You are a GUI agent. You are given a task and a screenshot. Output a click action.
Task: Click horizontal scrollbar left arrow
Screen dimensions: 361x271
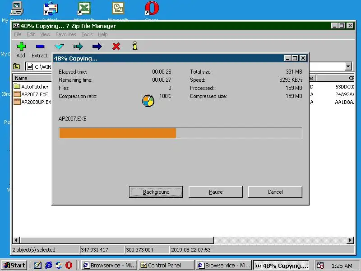16,240
